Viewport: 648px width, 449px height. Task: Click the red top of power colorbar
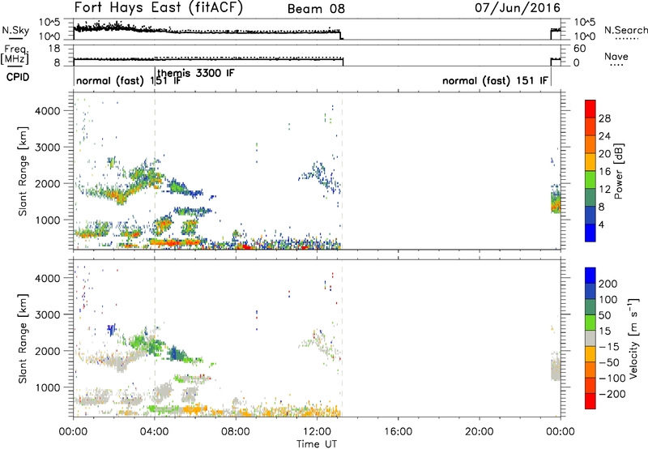(590, 109)
